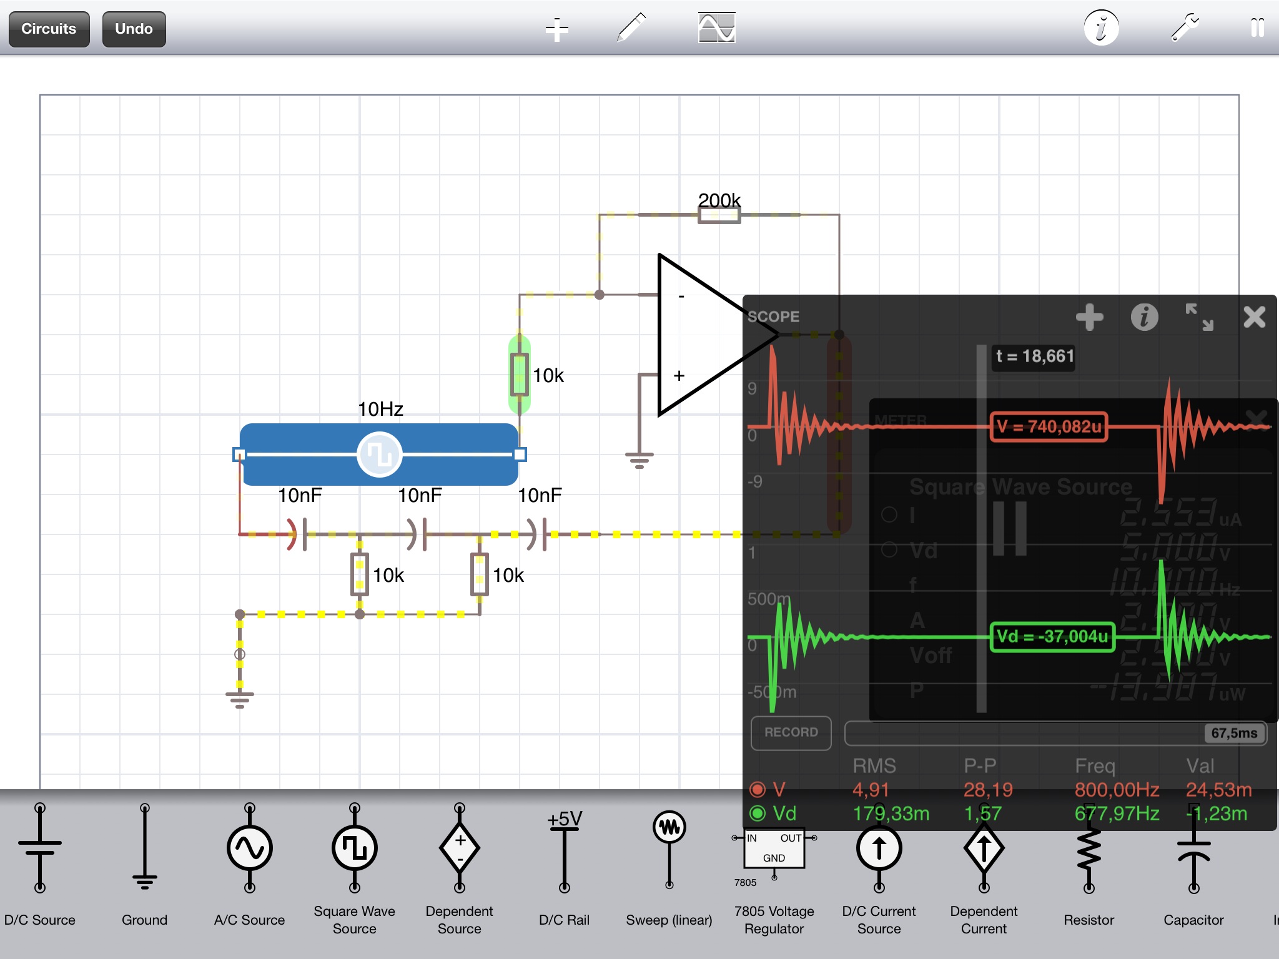1279x959 pixels.
Task: Toggle the red V signal radio
Action: (x=758, y=789)
